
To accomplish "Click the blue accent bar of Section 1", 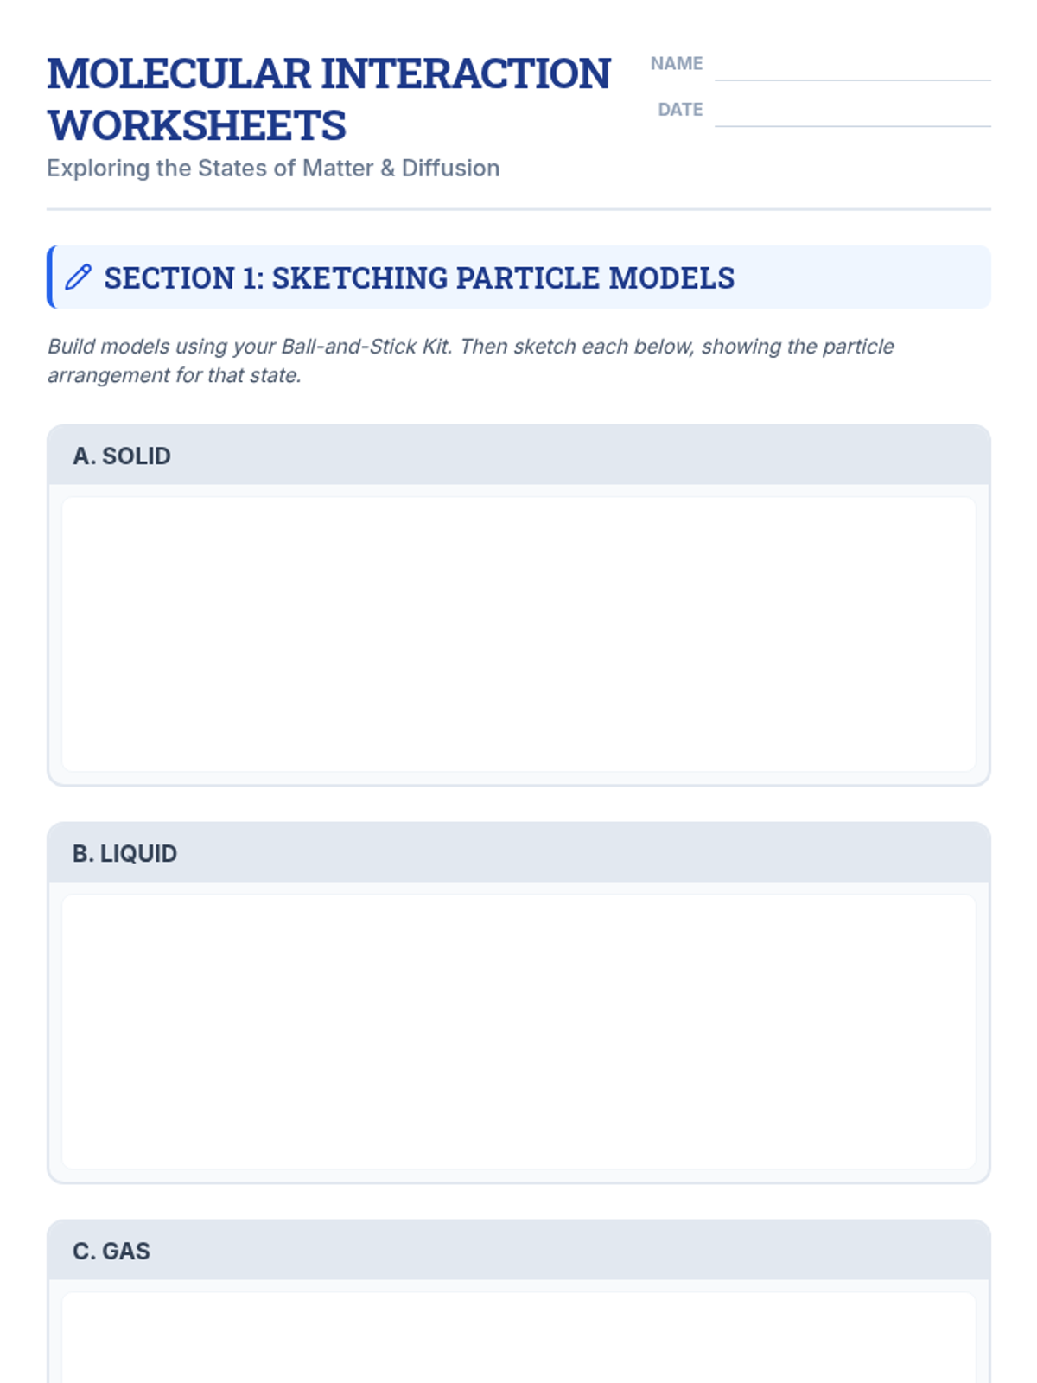I will [x=50, y=277].
